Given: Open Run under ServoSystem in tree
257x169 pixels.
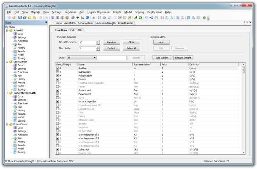Looking at the screenshot, I should pyautogui.click(x=20, y=76).
